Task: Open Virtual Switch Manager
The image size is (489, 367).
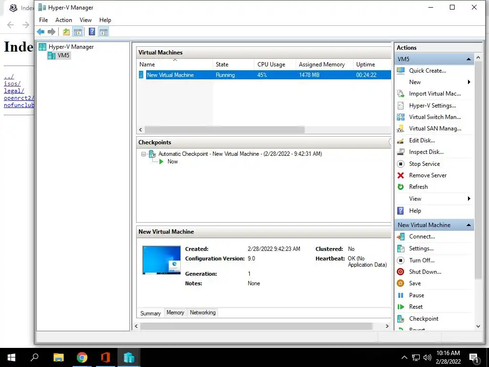Action: (435, 117)
